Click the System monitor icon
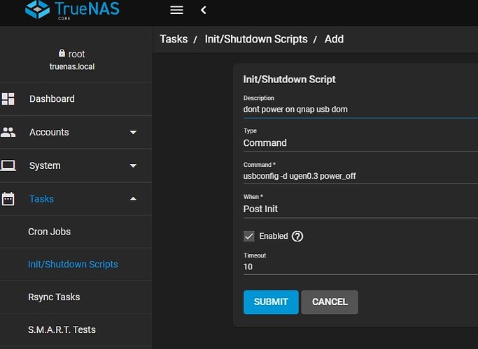Image resolution: width=478 pixels, height=349 pixels. point(8,165)
